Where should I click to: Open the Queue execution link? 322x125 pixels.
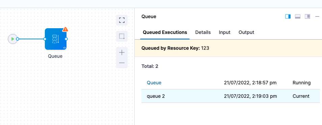pos(154,83)
